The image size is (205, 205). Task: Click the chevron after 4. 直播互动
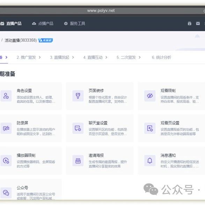tap(107, 58)
